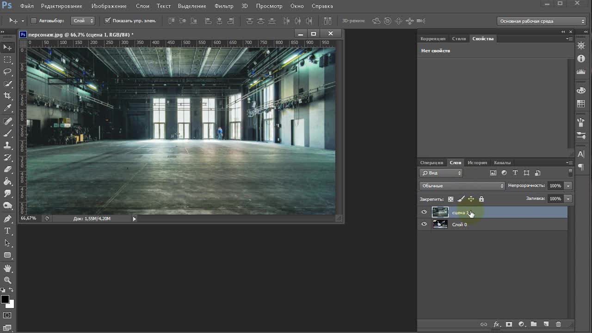The width and height of the screenshot is (592, 333).
Task: Swap foreground and background colors
Action: tap(12, 290)
